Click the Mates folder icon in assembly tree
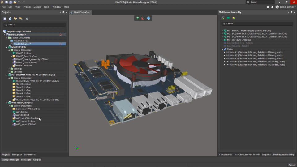 click(225, 49)
